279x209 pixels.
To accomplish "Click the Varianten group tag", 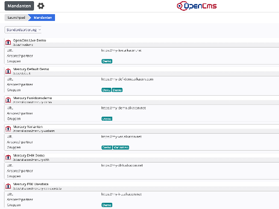I will (121, 147).
